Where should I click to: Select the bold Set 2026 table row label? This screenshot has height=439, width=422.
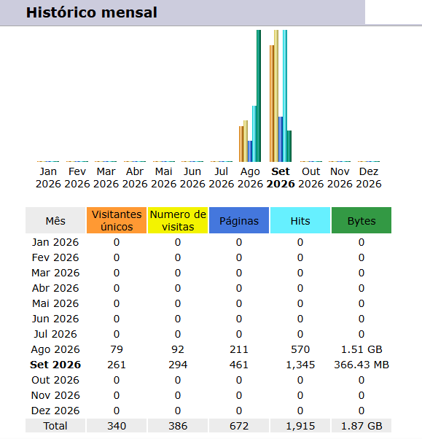click(55, 365)
